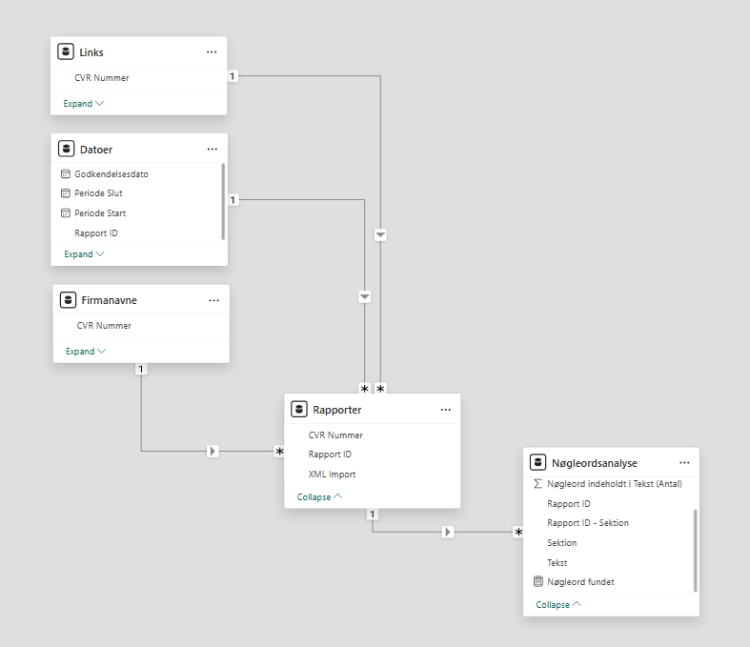Open the Firmanavne table more options menu

(x=213, y=300)
